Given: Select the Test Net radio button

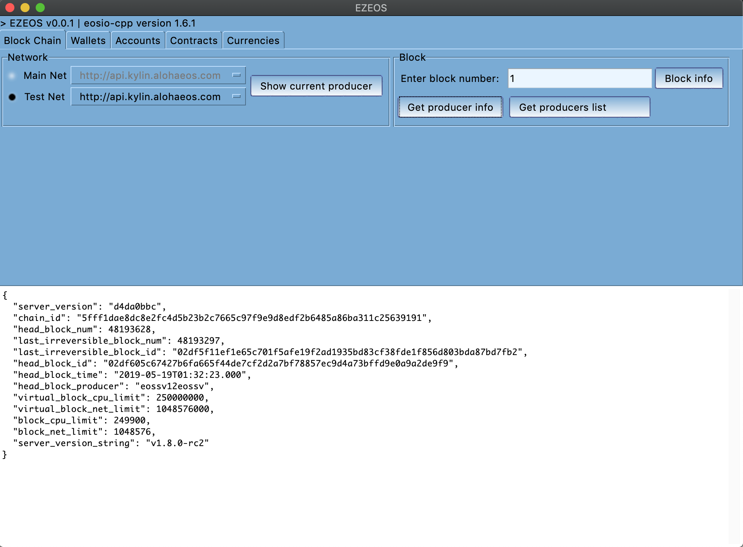Looking at the screenshot, I should click(12, 97).
